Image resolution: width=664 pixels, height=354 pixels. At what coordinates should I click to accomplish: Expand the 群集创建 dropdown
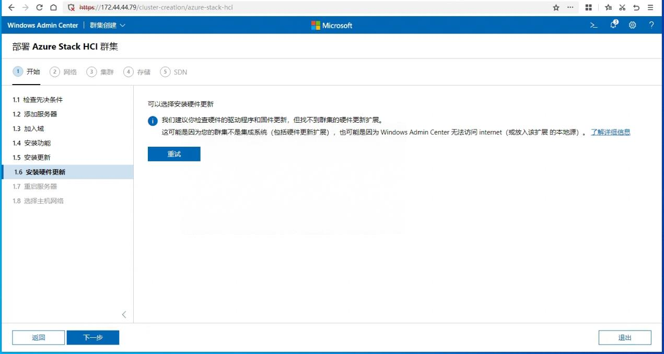click(x=108, y=25)
